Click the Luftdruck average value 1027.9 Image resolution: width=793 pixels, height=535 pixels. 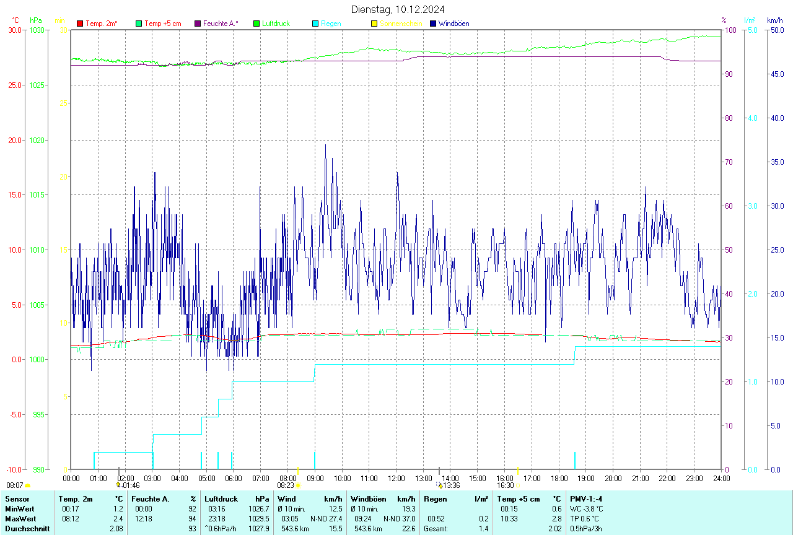click(x=259, y=529)
